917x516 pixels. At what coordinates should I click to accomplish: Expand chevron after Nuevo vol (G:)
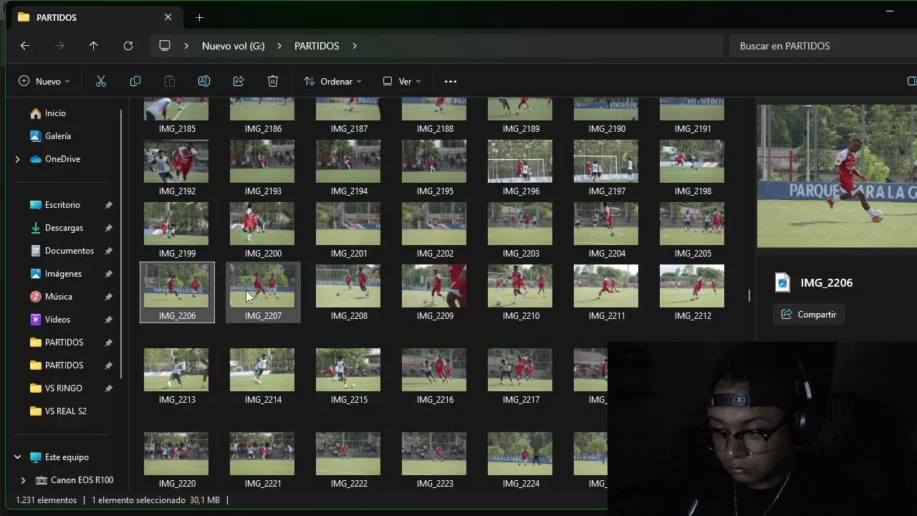(x=279, y=46)
